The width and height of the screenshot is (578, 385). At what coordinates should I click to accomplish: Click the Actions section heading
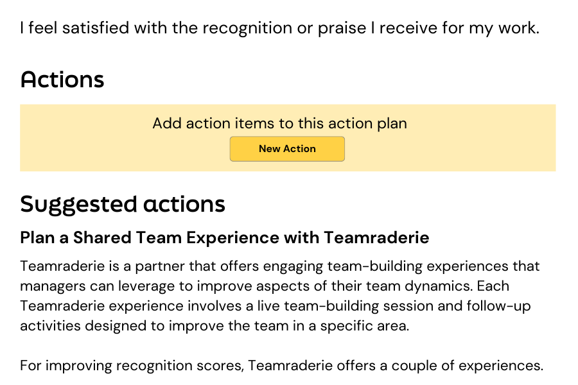62,80
